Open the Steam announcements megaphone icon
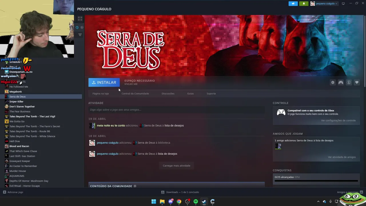 (x=293, y=3)
